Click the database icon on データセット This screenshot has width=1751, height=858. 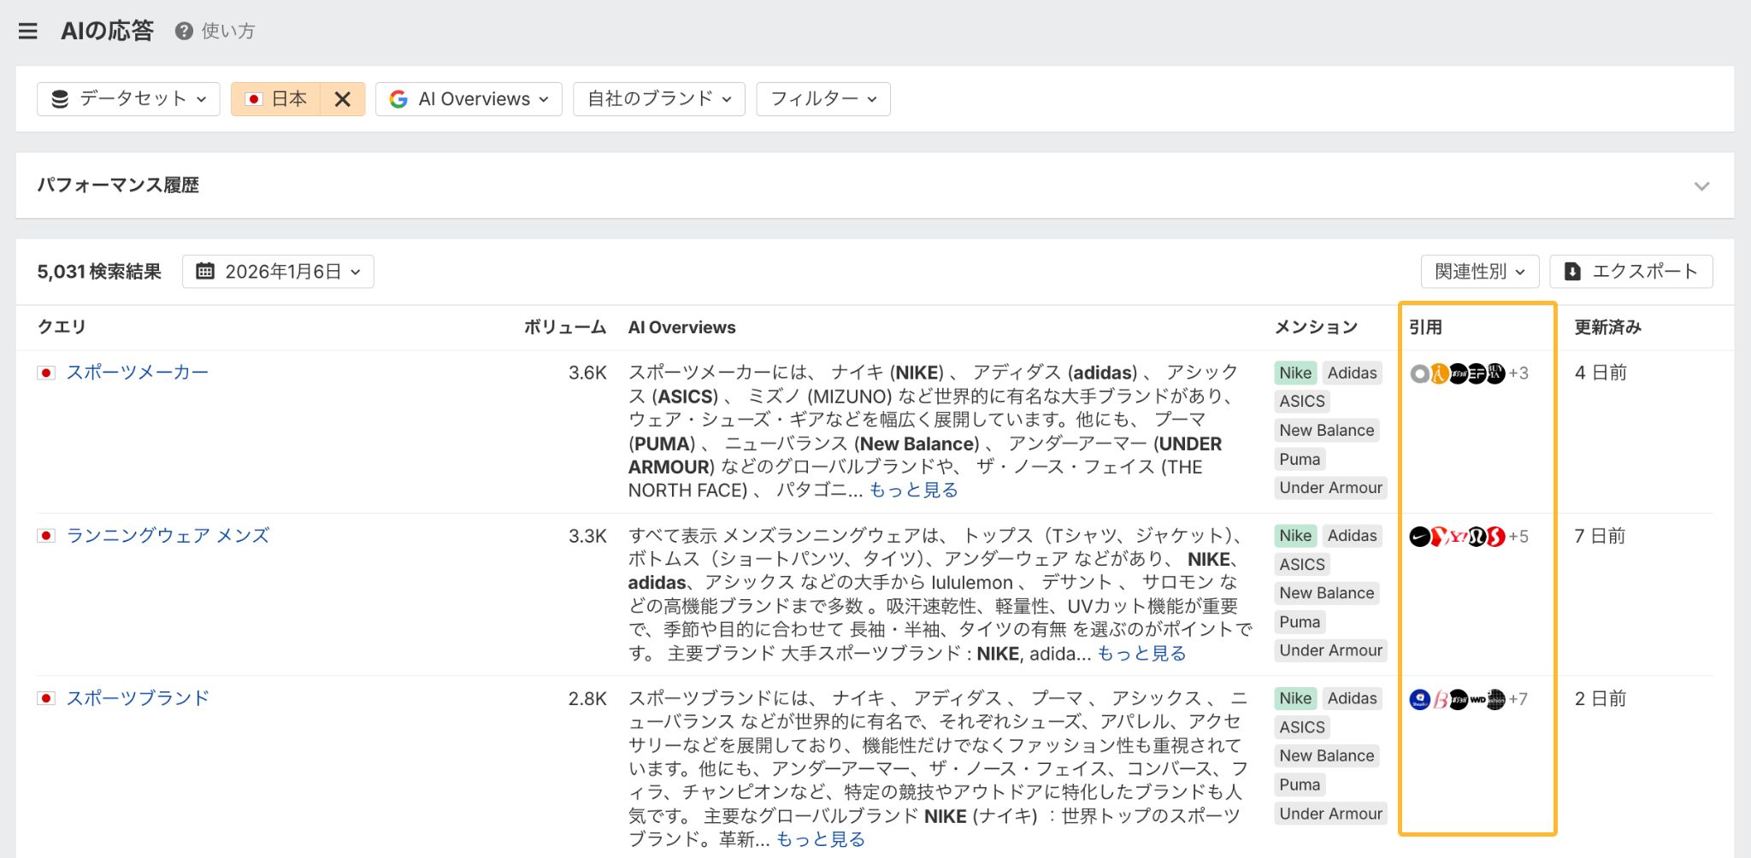(60, 99)
